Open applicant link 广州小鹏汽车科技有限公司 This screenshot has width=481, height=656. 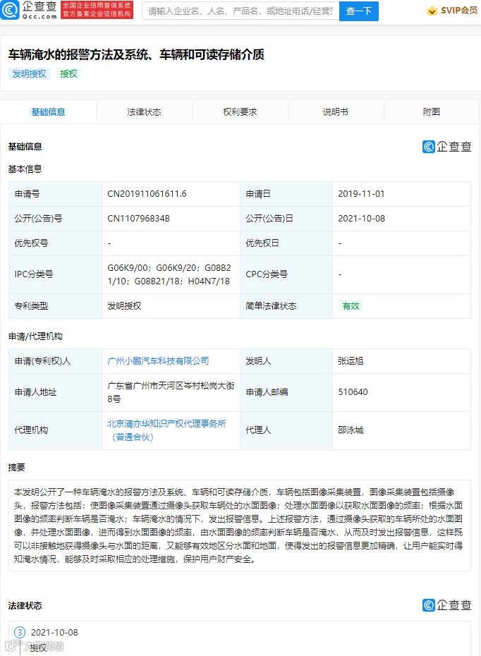click(158, 360)
